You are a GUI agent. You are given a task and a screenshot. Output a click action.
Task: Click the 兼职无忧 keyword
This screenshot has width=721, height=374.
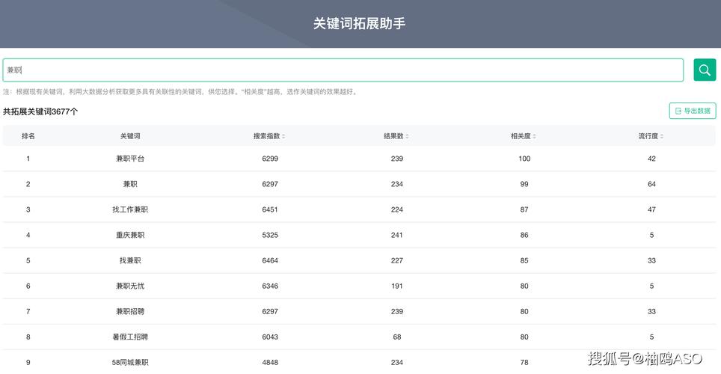pos(130,286)
